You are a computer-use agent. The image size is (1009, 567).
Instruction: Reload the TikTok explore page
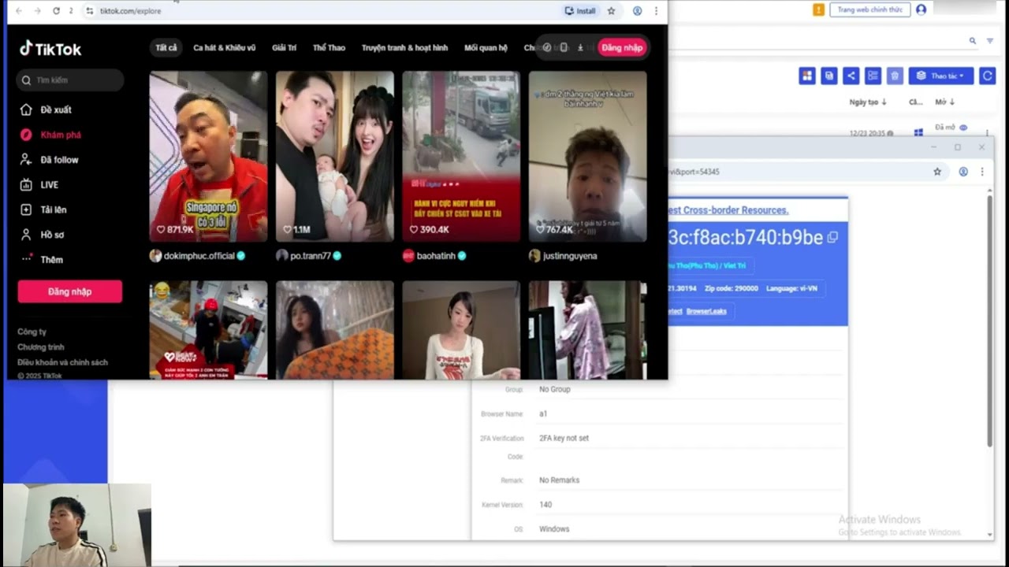[56, 11]
